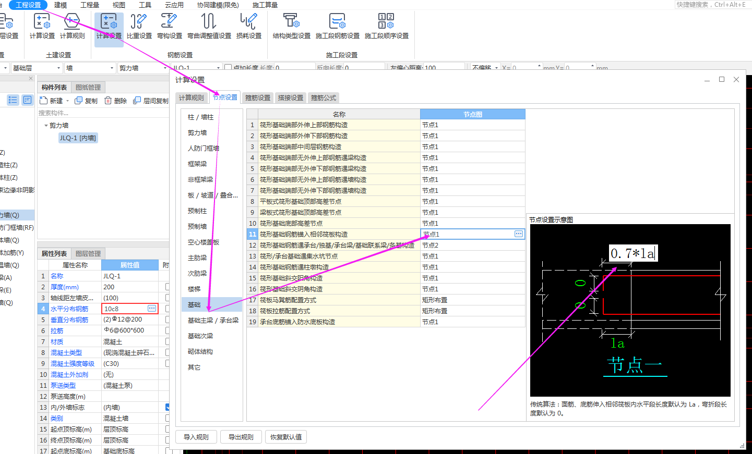752x454 pixels.
Task: Close the left navigation panel
Action: [x=31, y=79]
